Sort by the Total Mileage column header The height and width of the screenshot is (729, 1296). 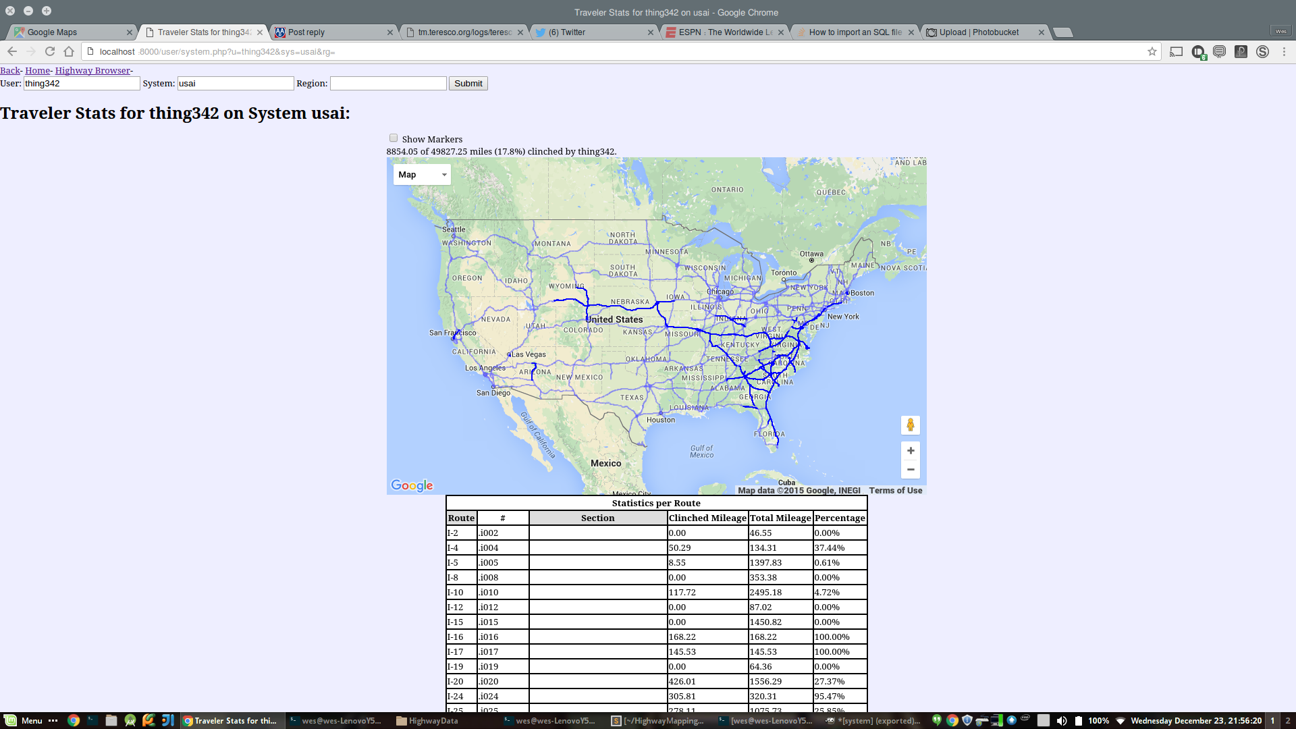click(x=780, y=518)
